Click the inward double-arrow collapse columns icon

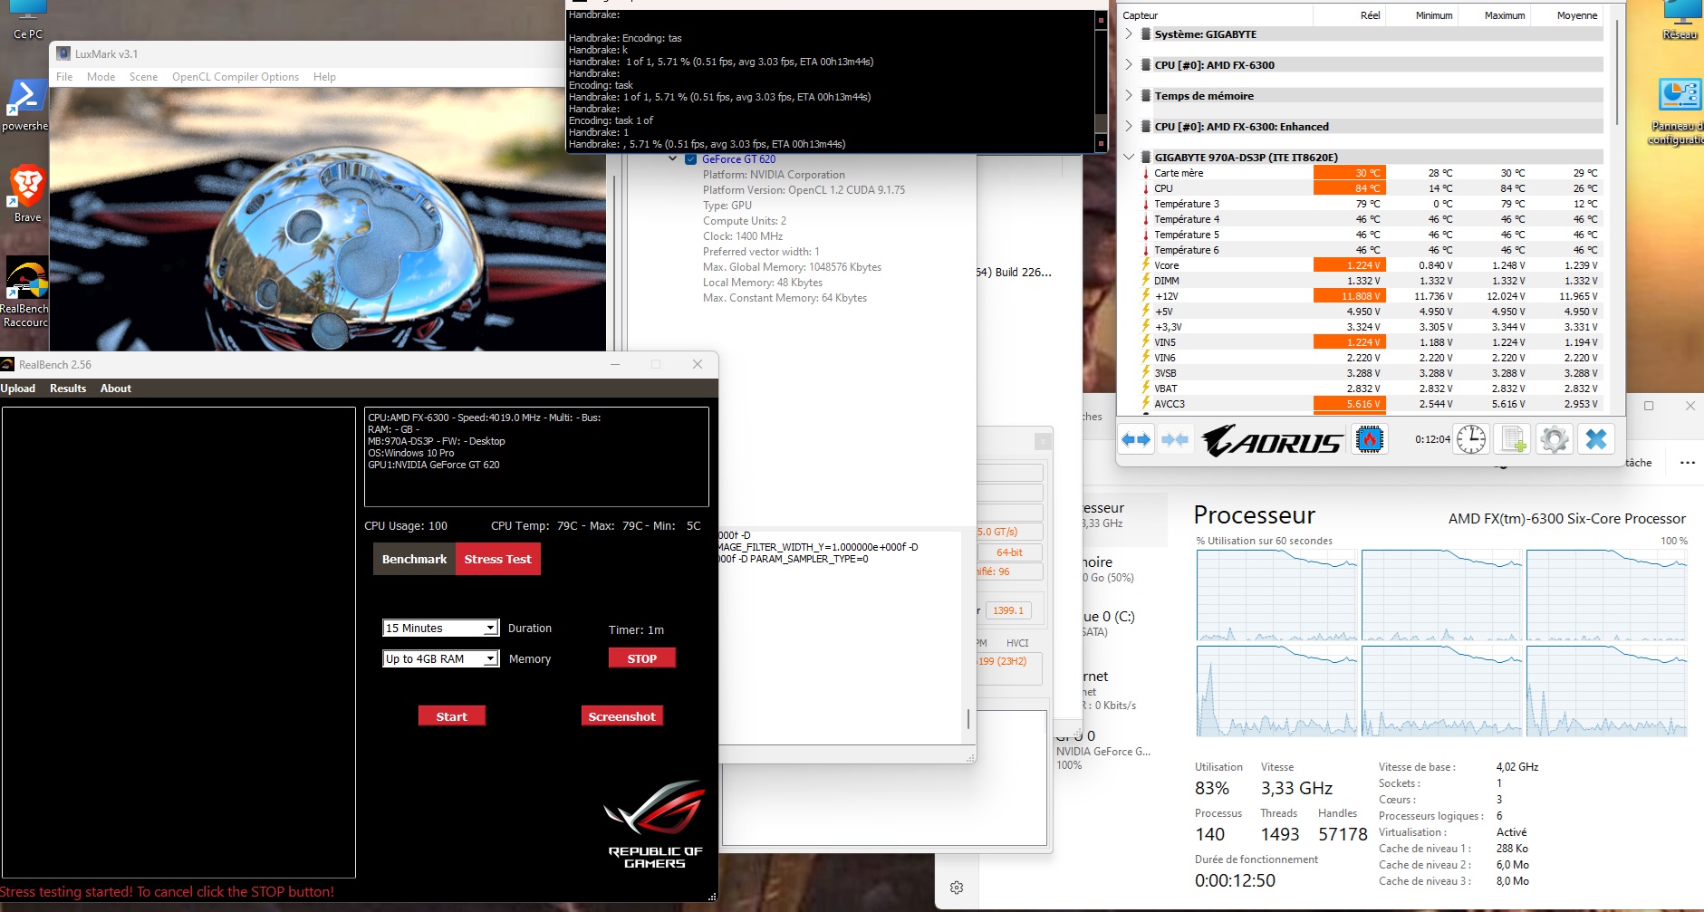[1176, 439]
